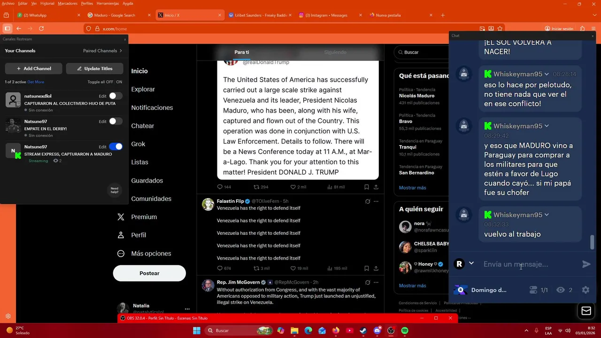Open more options on Rep. Jim McGovern post
601x338 pixels.
tap(376, 283)
